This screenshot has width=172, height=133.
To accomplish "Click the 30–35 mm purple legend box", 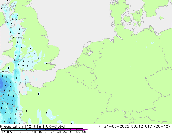I will pos(61,129).
